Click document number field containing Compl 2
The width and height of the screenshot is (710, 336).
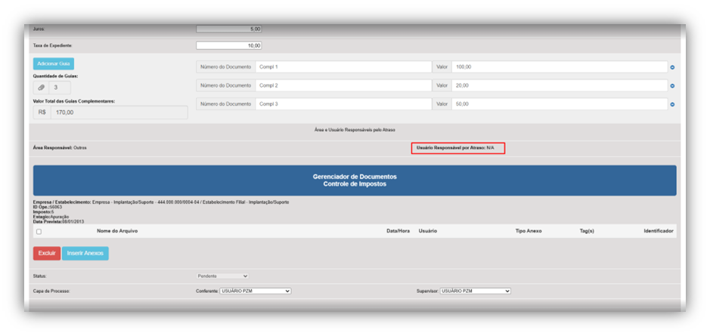point(343,85)
